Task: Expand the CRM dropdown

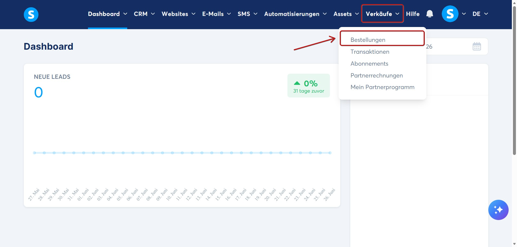Action: (144, 14)
